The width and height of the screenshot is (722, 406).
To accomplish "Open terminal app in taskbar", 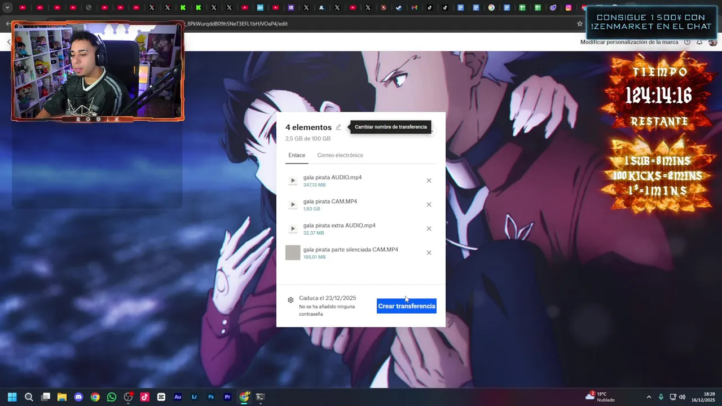I will (x=260, y=397).
